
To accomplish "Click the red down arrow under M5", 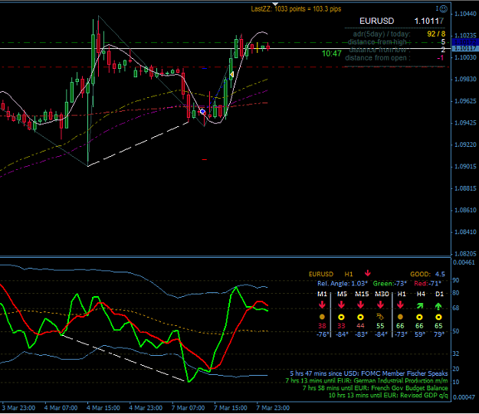I will [341, 305].
